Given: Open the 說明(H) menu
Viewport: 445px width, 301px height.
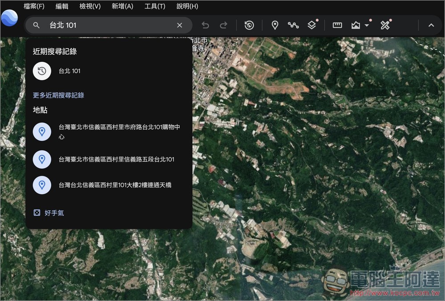Looking at the screenshot, I should pos(187,6).
